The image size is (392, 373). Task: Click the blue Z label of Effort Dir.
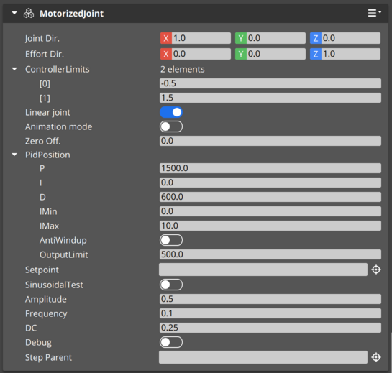coord(316,54)
